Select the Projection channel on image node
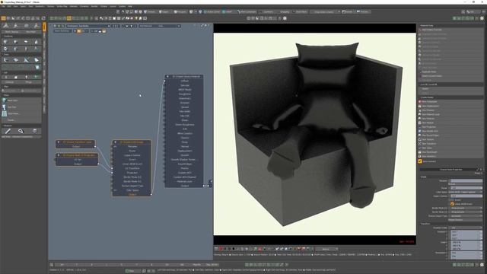 132,173
